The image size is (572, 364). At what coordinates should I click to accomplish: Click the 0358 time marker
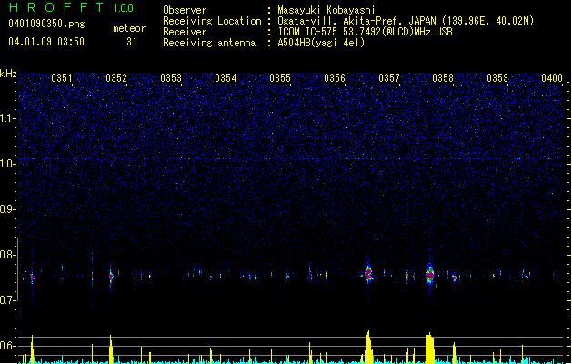[443, 78]
